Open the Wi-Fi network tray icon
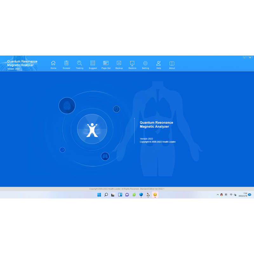Screen dimensions: 254x254 (231, 195)
